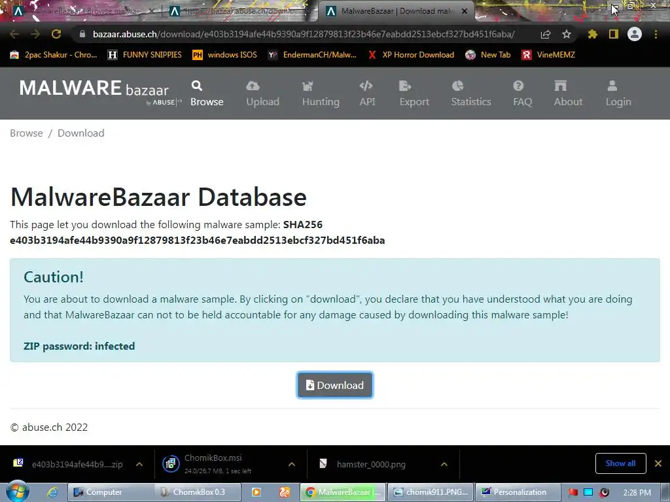Screen dimensions: 670x502
Task: Click the SHA256 hash text
Action: (x=197, y=241)
